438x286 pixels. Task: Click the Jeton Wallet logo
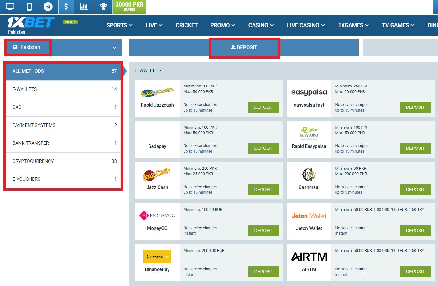coord(309,216)
